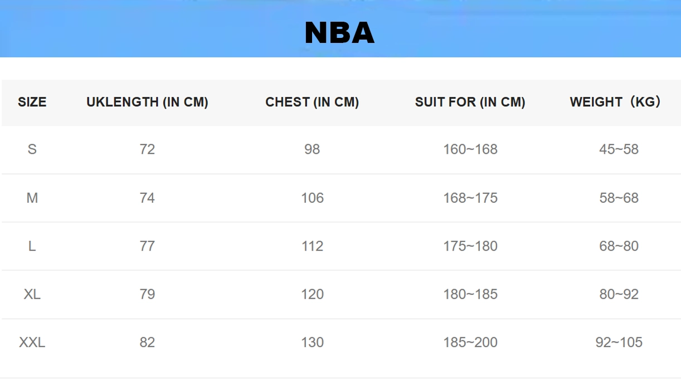Select the size L row label
The width and height of the screenshot is (681, 384).
[x=32, y=246]
